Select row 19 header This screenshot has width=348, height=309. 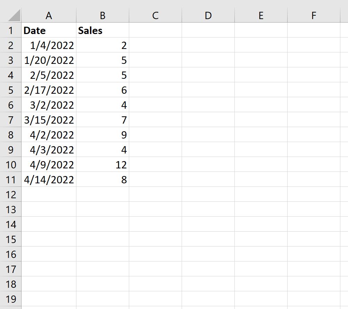click(11, 299)
